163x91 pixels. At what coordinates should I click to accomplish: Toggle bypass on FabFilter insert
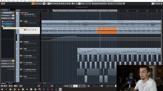(2, 26)
